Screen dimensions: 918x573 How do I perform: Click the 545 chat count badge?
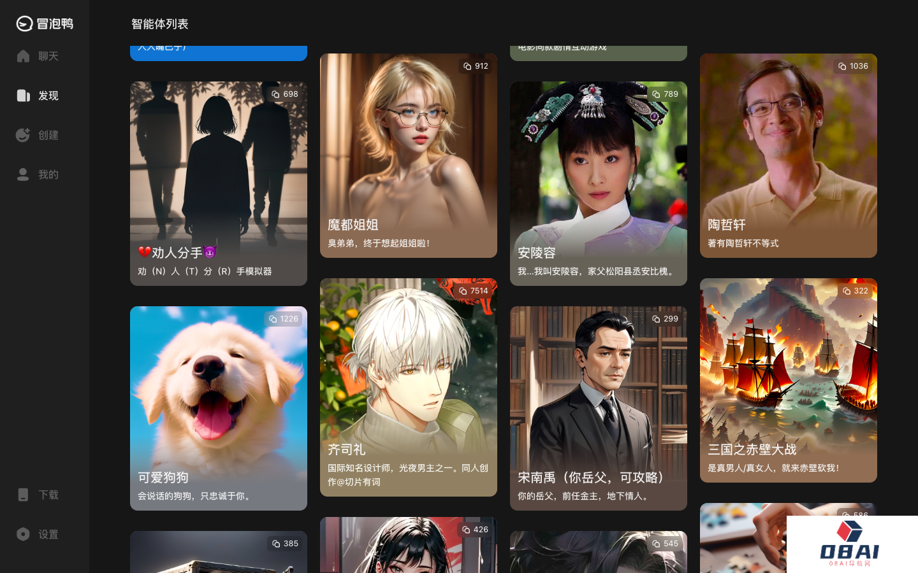[x=665, y=544]
